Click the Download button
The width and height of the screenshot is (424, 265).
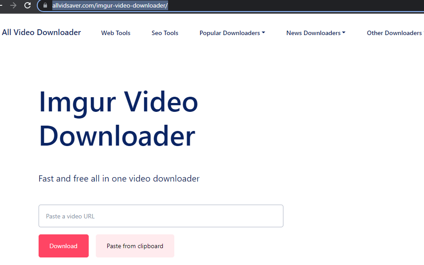[x=63, y=245]
